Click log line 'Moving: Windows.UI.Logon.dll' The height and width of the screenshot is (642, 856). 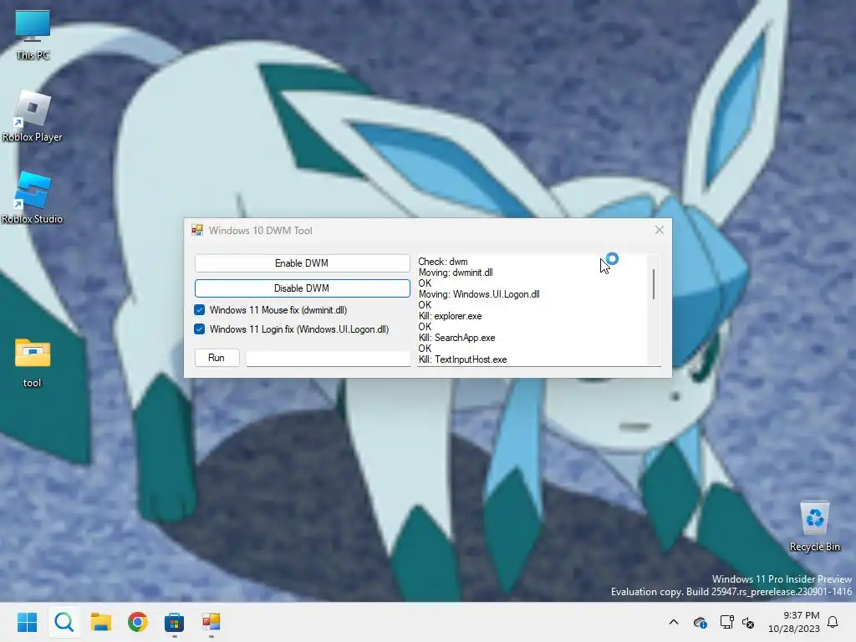(479, 294)
